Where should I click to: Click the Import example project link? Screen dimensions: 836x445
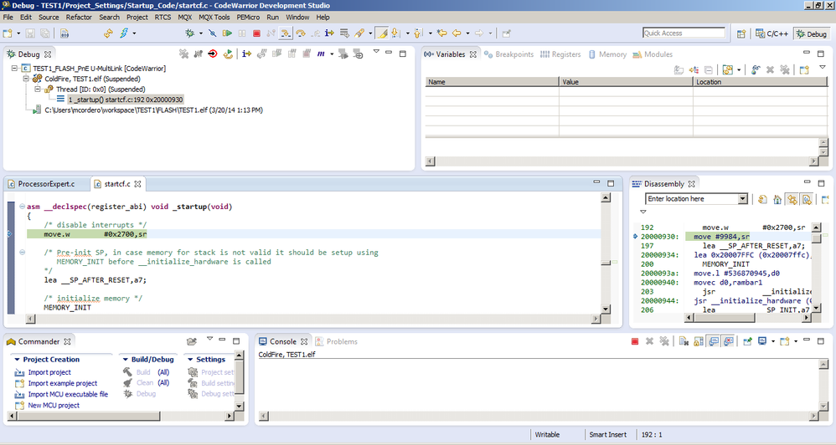point(62,383)
